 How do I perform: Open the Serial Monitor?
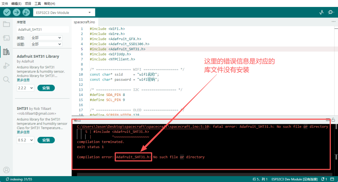tap(331, 13)
